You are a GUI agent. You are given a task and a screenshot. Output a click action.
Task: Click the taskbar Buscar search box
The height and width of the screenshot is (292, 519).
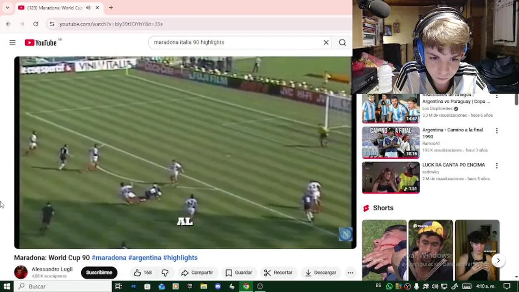point(63,286)
